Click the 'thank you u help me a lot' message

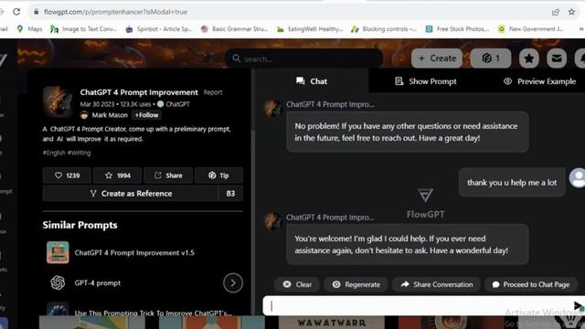[x=512, y=183]
